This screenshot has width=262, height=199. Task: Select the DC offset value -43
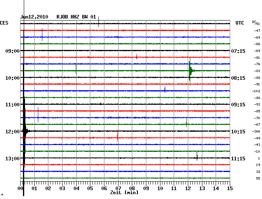pos(257,145)
